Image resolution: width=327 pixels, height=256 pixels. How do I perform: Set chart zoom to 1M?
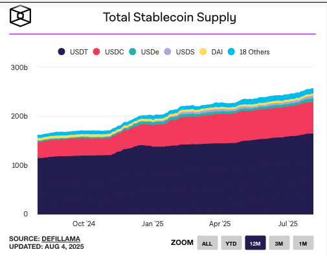[x=303, y=243]
